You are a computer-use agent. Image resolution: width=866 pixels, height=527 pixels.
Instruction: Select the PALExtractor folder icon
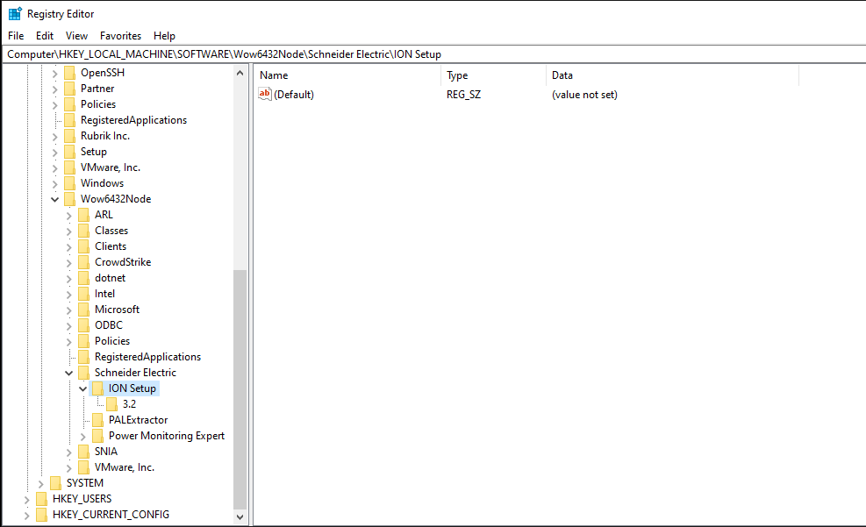click(97, 420)
